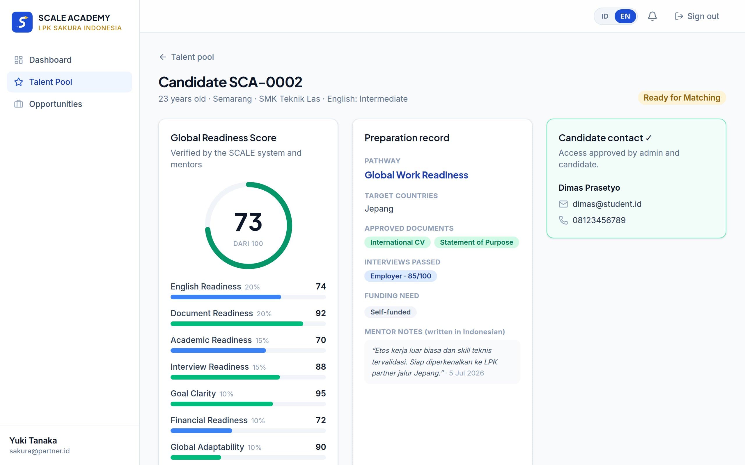
Task: Click the Document Readiness progress bar
Action: pos(248,324)
